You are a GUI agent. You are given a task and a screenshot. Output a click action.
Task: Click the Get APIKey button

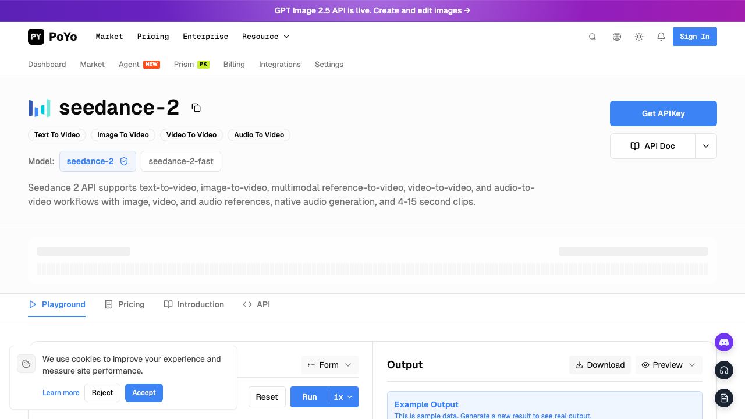point(664,113)
